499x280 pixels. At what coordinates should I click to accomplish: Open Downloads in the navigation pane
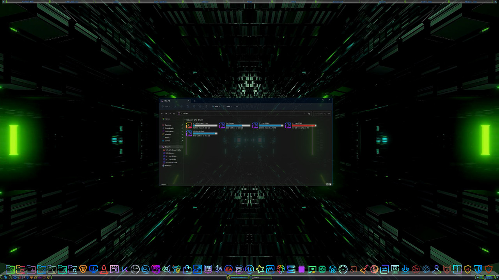(x=169, y=128)
